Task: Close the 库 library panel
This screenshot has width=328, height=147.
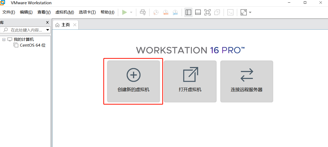Action: 48,23
